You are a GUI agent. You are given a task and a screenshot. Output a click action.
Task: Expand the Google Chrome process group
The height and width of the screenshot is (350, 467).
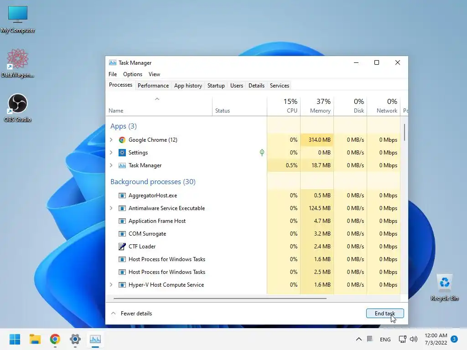click(111, 140)
